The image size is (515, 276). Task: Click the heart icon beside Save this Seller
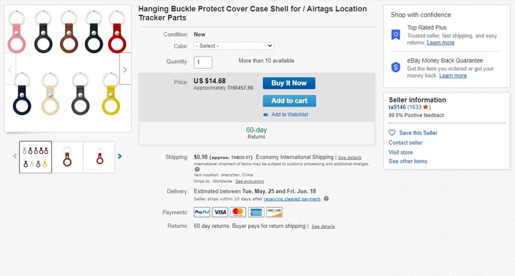[392, 133]
